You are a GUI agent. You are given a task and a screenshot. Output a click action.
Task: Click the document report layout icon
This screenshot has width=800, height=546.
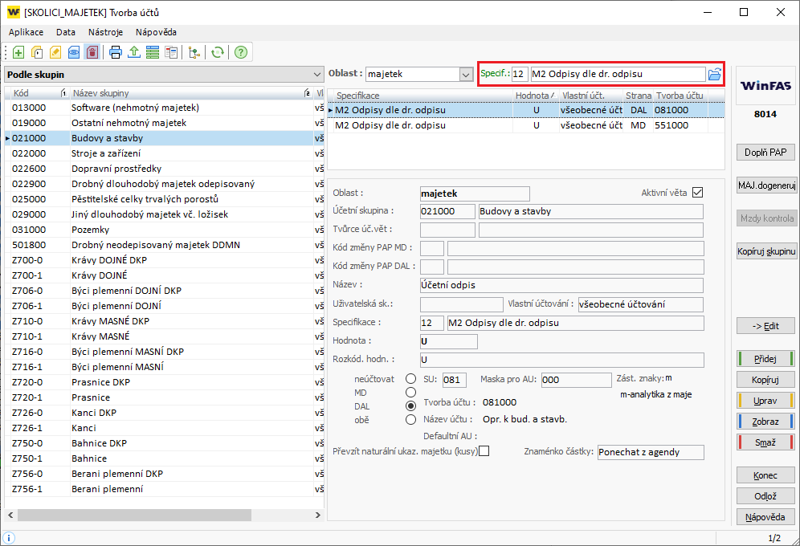pos(171,52)
